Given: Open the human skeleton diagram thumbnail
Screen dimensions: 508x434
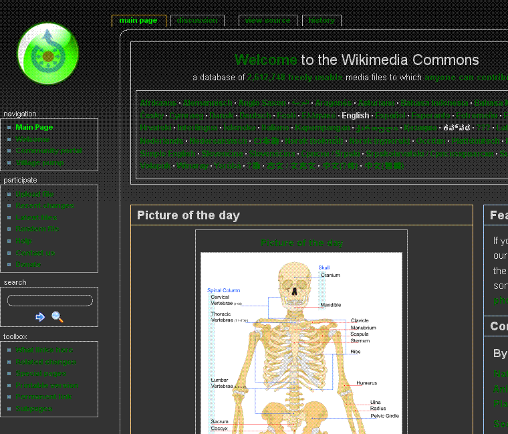Looking at the screenshot, I should [x=301, y=343].
